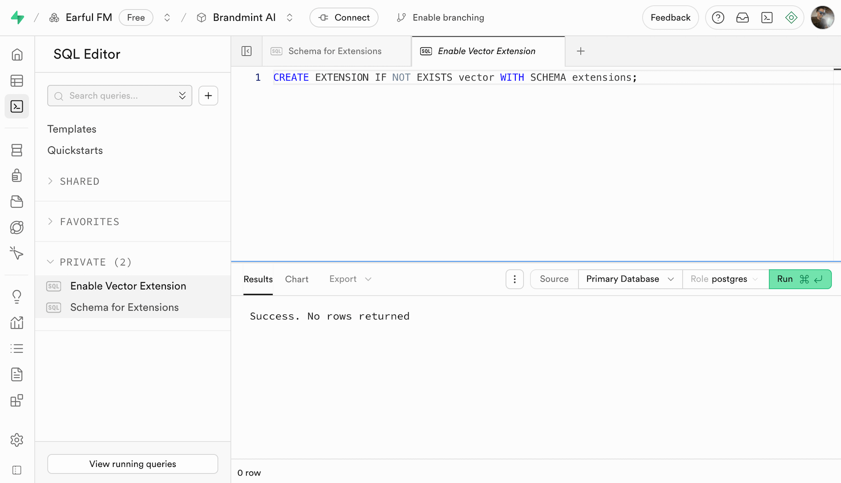This screenshot has height=483, width=841.
Task: Collapse the SQL editor sidebar panel
Action: (246, 51)
